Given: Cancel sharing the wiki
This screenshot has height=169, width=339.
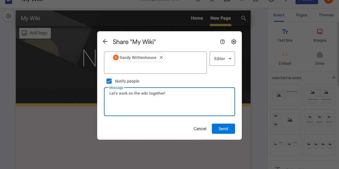Looking at the screenshot, I should [x=200, y=129].
